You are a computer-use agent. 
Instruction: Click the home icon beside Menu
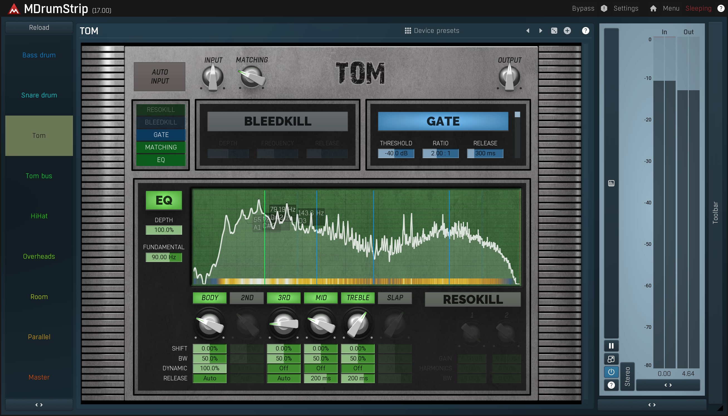(x=653, y=9)
